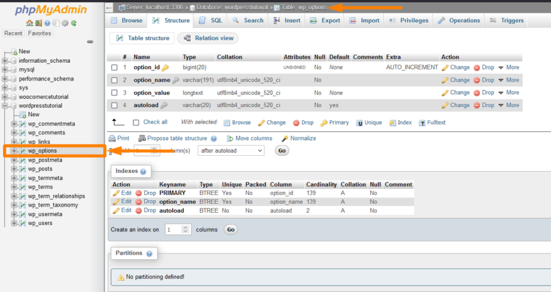This screenshot has width=551, height=292.
Task: Select wp_posts table in the sidebar tree
Action: pyautogui.click(x=40, y=169)
